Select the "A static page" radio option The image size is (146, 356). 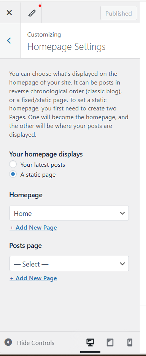pyautogui.click(x=13, y=174)
